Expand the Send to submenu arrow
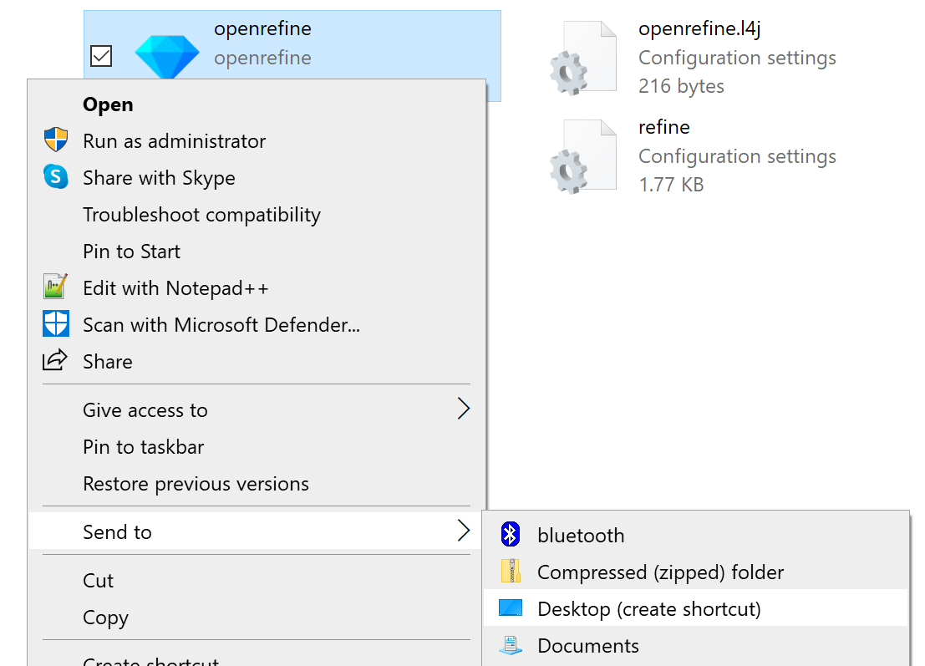Screen dimensions: 925x666 (463, 531)
